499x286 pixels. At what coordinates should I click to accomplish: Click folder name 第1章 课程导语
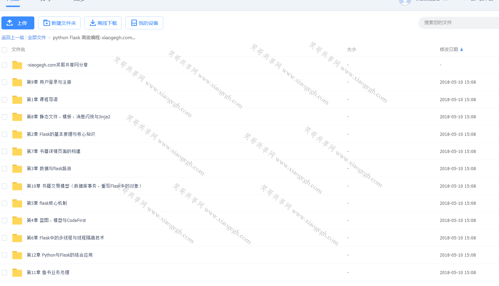[42, 99]
